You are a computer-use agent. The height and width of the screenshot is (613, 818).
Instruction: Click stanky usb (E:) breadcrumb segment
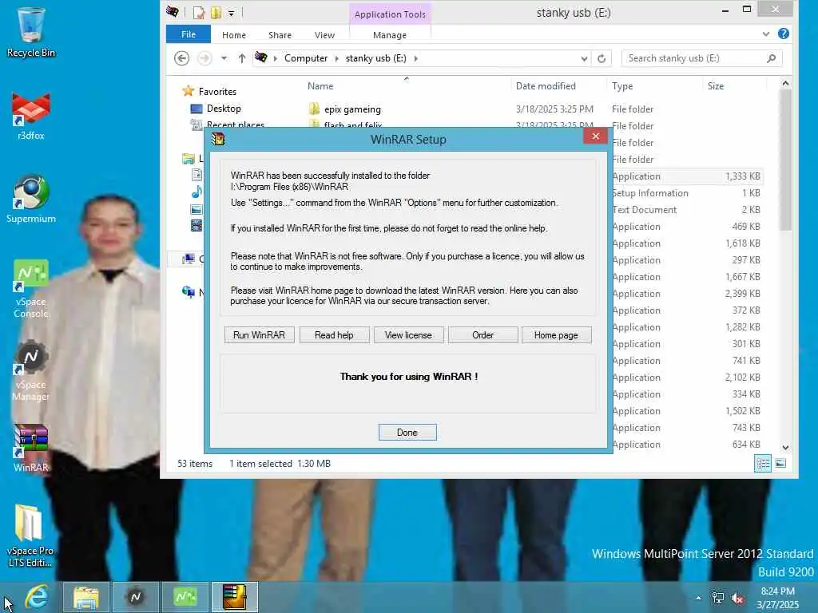pos(375,58)
